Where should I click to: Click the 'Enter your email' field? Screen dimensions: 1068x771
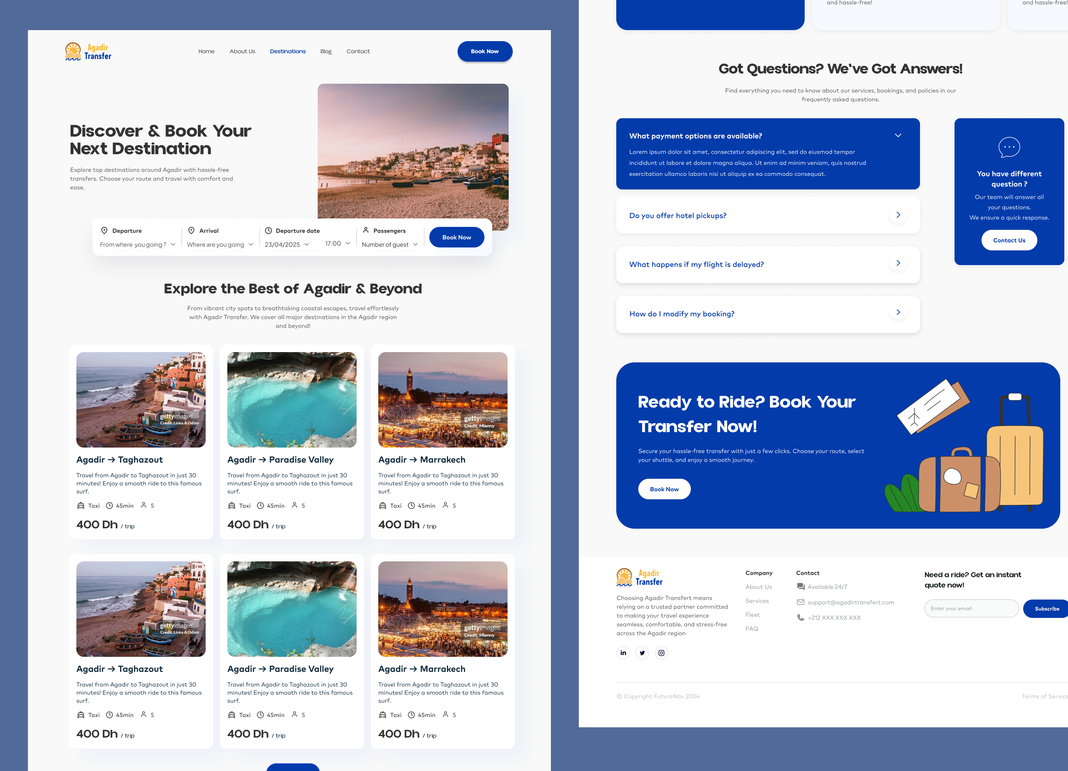click(x=971, y=609)
